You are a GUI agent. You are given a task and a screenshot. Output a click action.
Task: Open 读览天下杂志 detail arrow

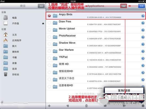click(143, 80)
